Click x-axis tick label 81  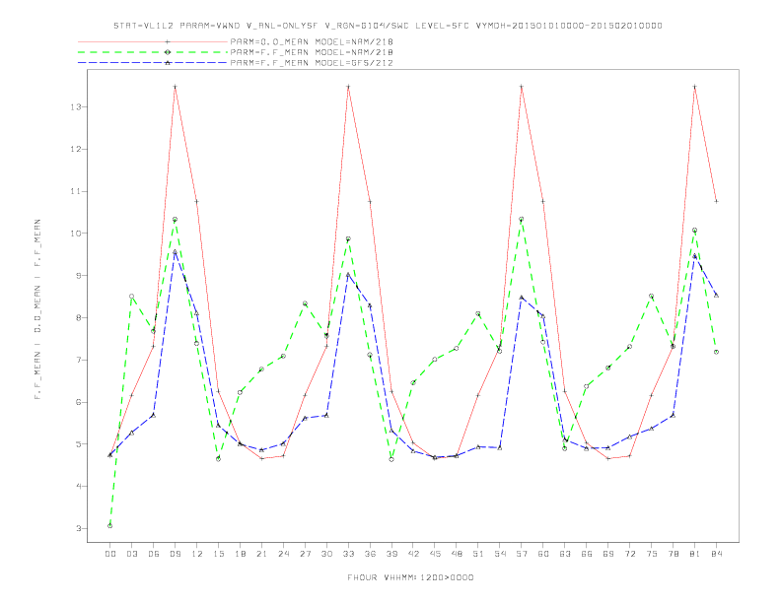(x=695, y=554)
